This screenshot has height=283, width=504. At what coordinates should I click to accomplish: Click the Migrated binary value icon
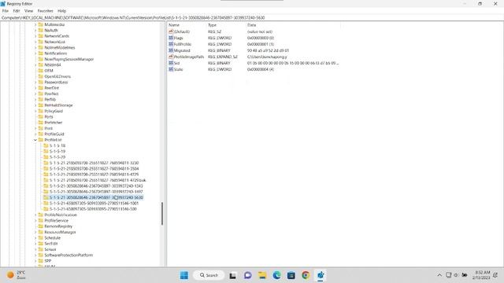[x=171, y=50]
